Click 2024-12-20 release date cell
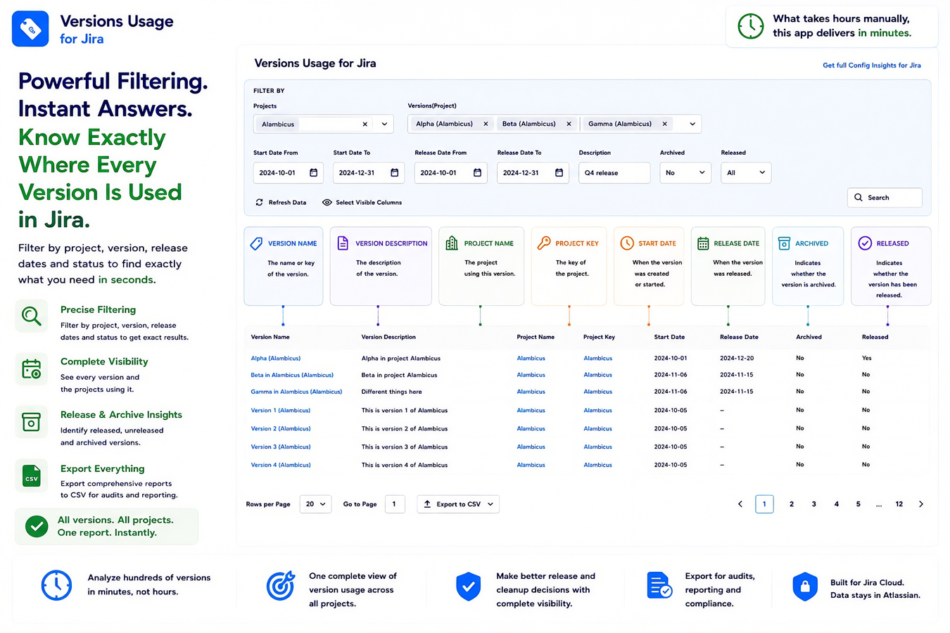The image size is (950, 633). tap(737, 359)
